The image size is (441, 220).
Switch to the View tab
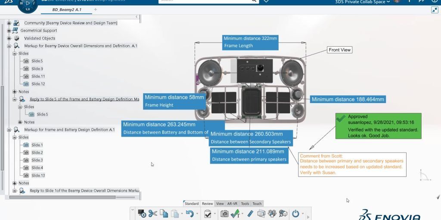(220, 204)
